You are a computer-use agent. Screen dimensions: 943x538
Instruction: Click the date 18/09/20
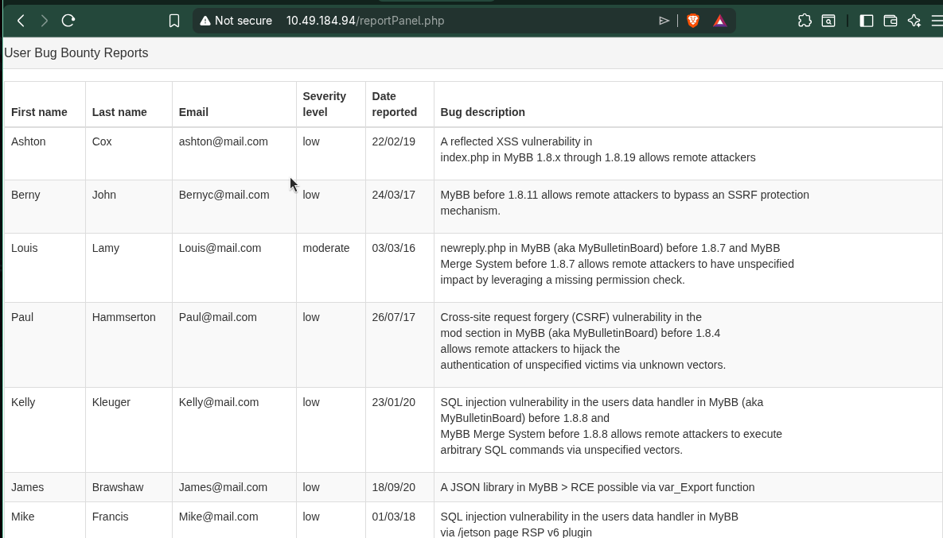pos(393,488)
